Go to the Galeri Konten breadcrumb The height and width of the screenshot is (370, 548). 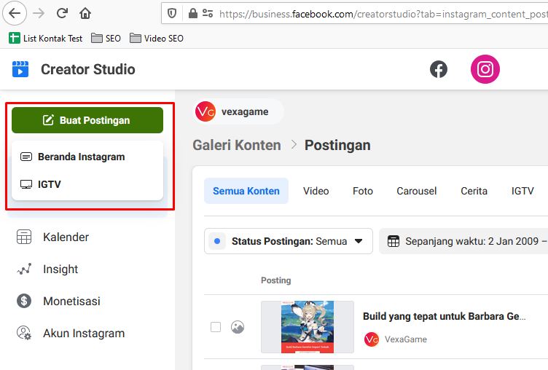pos(236,145)
